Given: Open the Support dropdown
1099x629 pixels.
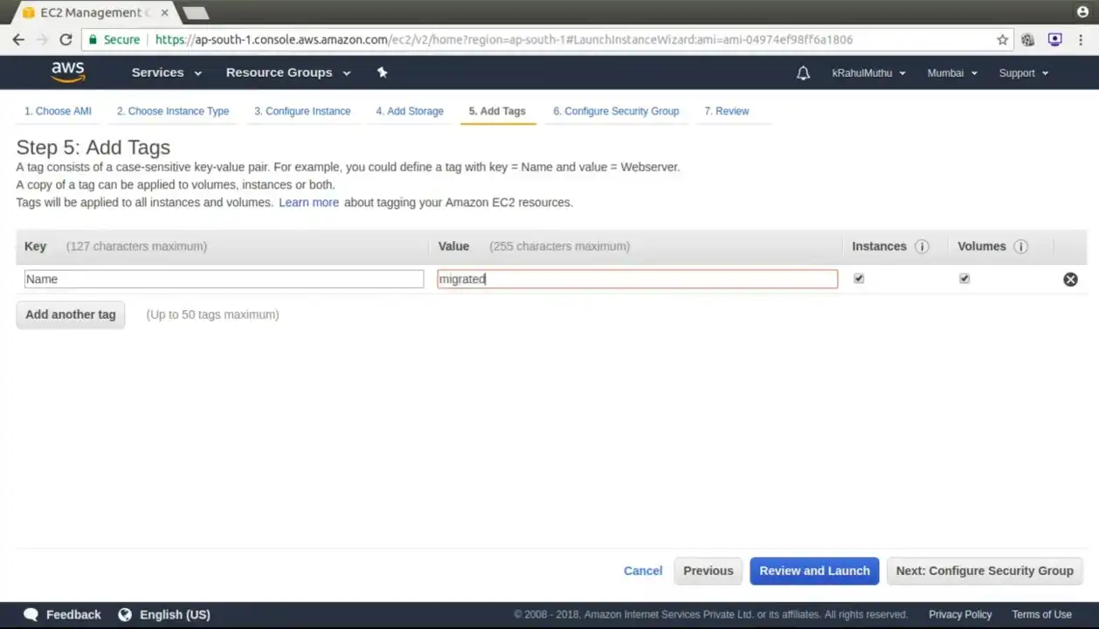Looking at the screenshot, I should [x=1024, y=73].
